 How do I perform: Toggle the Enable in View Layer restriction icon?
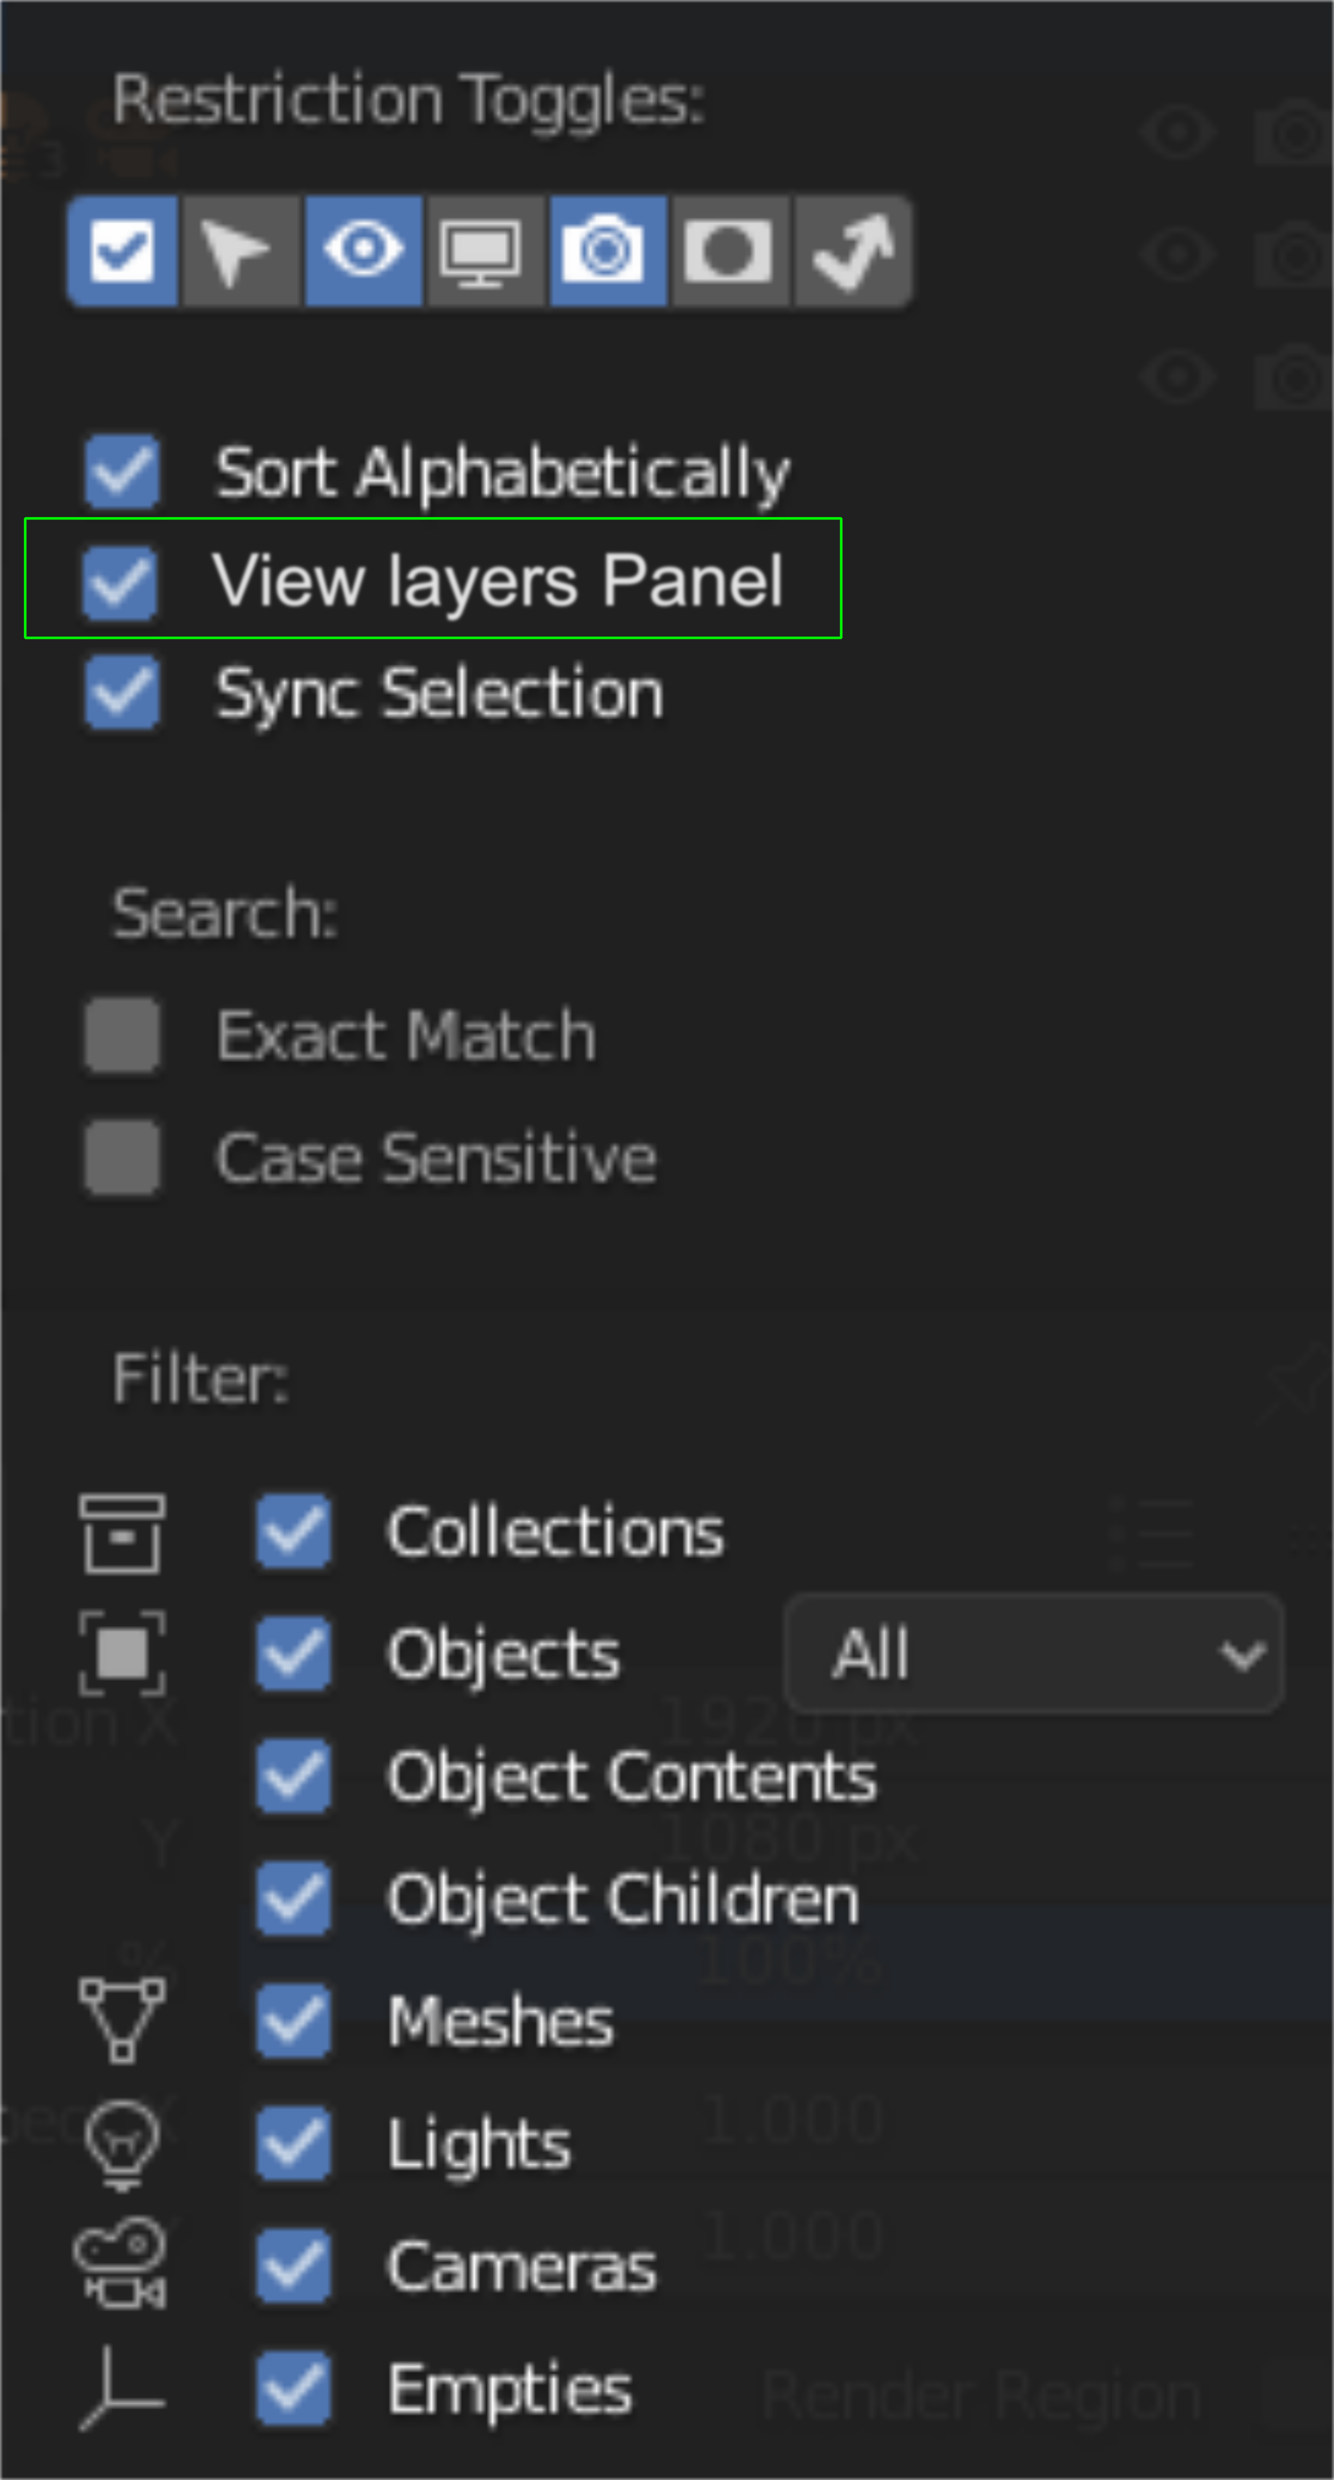pyautogui.click(x=122, y=251)
